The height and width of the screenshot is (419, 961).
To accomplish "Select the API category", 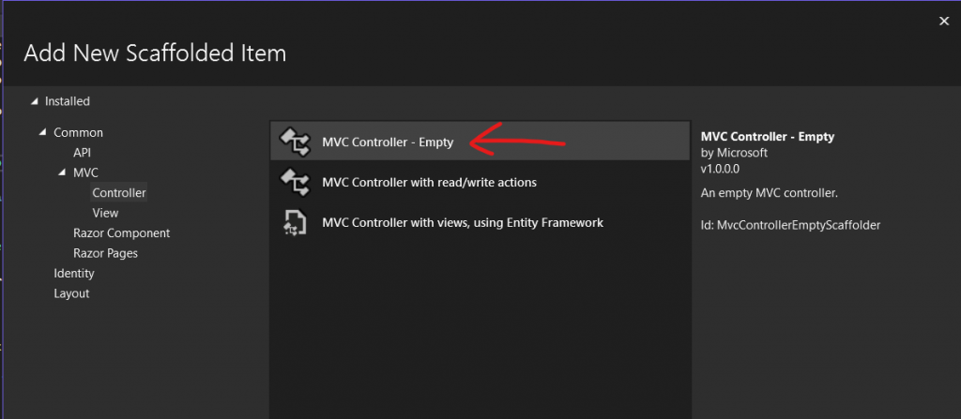I will coord(83,153).
